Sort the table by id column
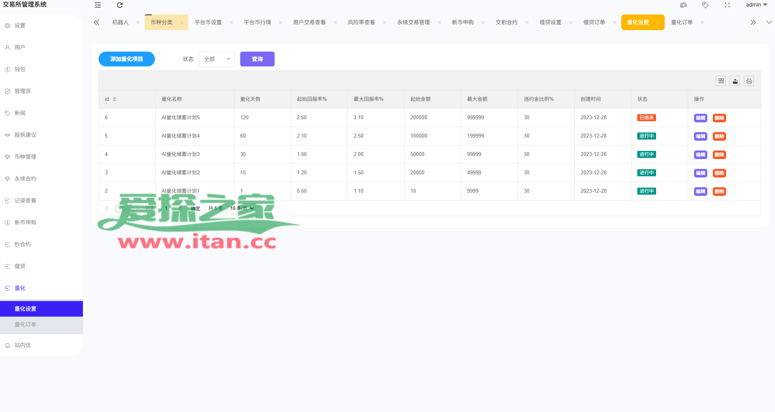 click(x=115, y=99)
